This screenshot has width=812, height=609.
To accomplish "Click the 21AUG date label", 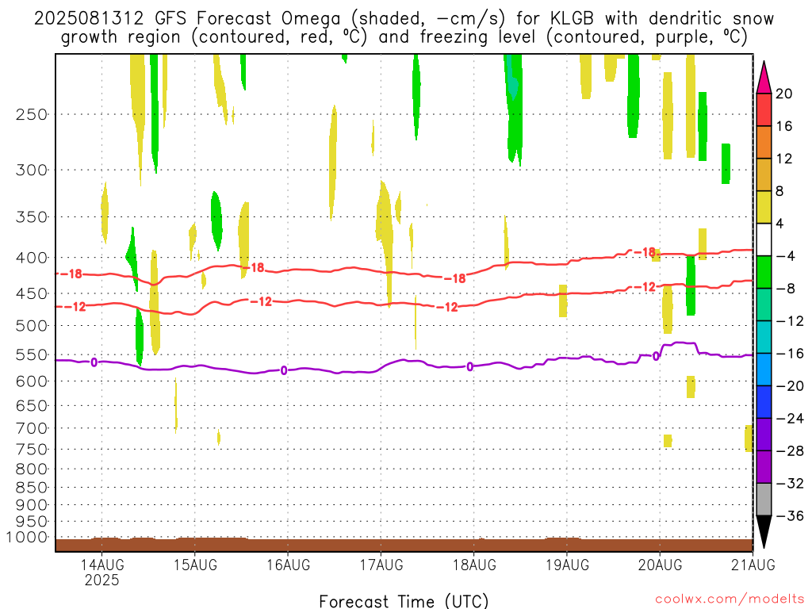I will (x=753, y=565).
